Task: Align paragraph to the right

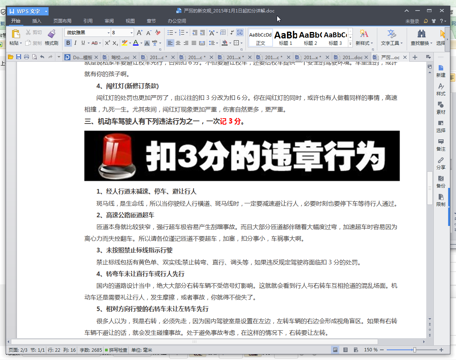Action: (x=186, y=43)
